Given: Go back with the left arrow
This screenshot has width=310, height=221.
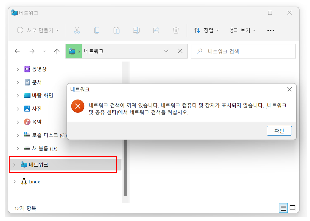Looking at the screenshot, I should [17, 51].
